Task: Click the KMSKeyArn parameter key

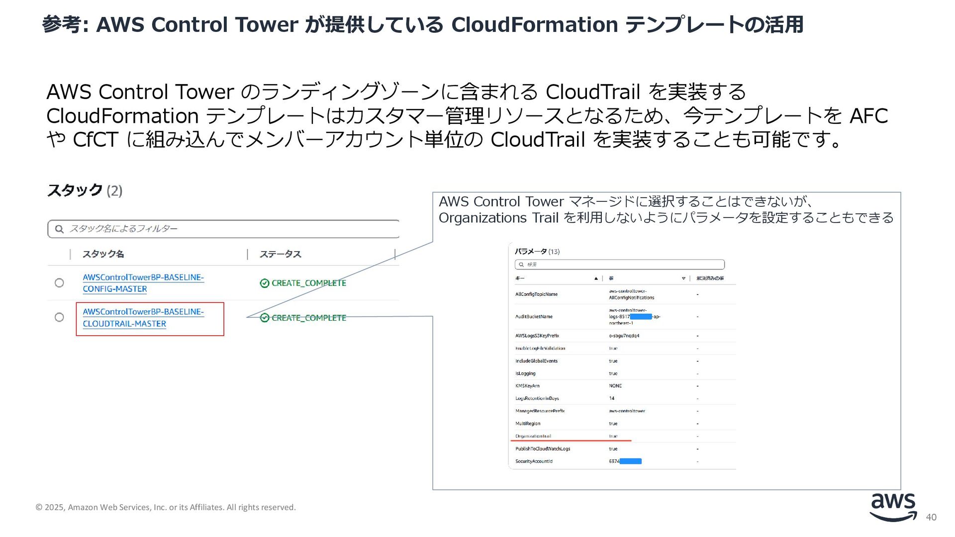Action: [527, 386]
